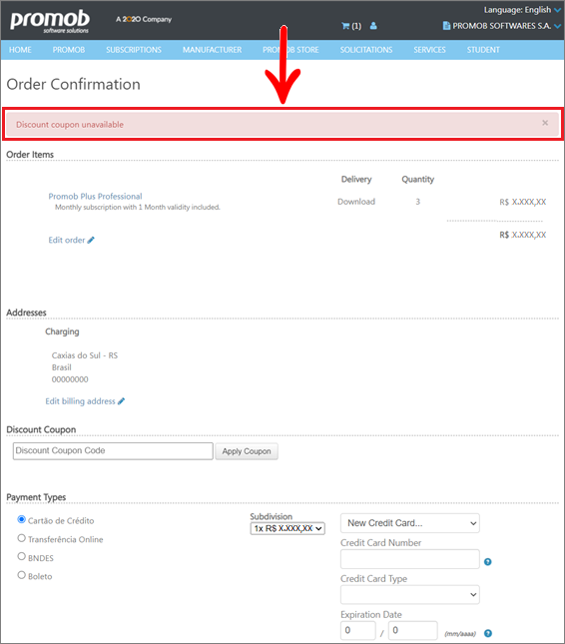Click the Discount coupon unavailable message text
565x644 pixels.
click(x=70, y=125)
